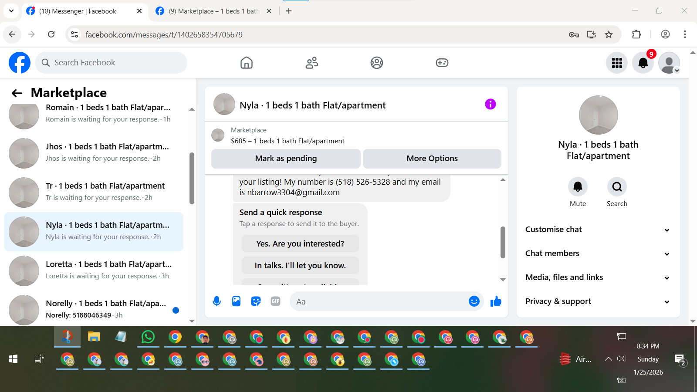Bookmark this page with the star
This screenshot has height=392, width=697.
(609, 34)
